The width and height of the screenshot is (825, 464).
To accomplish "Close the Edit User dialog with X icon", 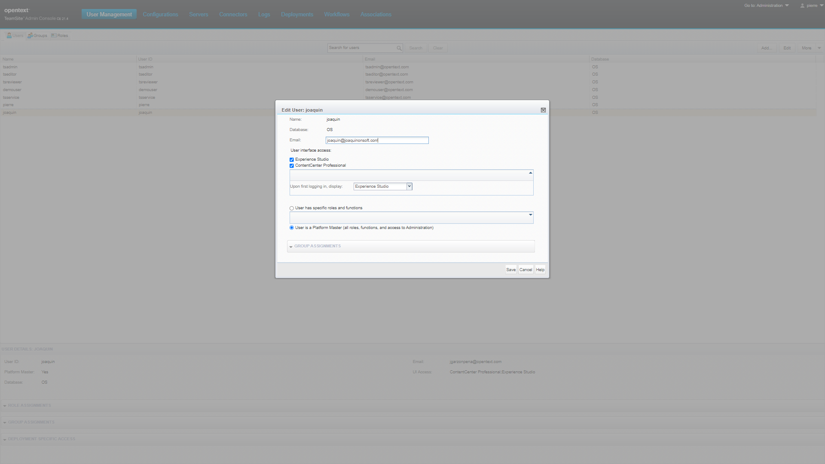I will pos(543,110).
